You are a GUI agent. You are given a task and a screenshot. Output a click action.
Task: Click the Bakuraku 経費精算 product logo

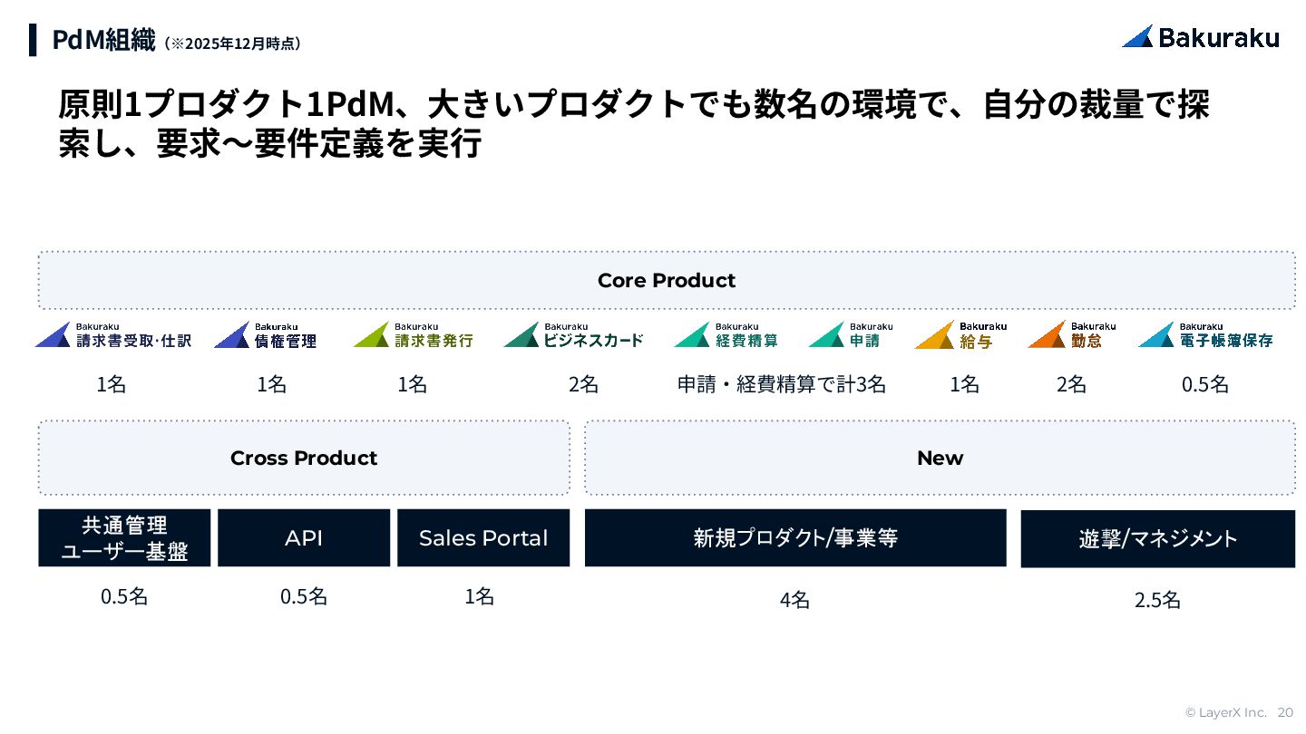point(726,335)
